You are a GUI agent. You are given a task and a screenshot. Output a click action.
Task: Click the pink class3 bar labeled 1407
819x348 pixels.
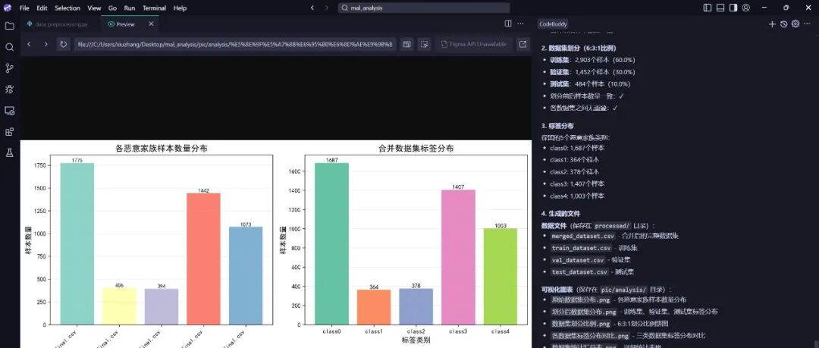(x=458, y=257)
